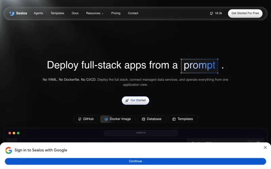This screenshot has height=169, width=271.
Task: Click Get Started For Free button
Action: pos(245,13)
